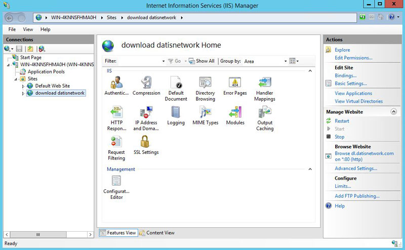Open Output Caching feature
This screenshot has width=405, height=250.
(x=264, y=118)
